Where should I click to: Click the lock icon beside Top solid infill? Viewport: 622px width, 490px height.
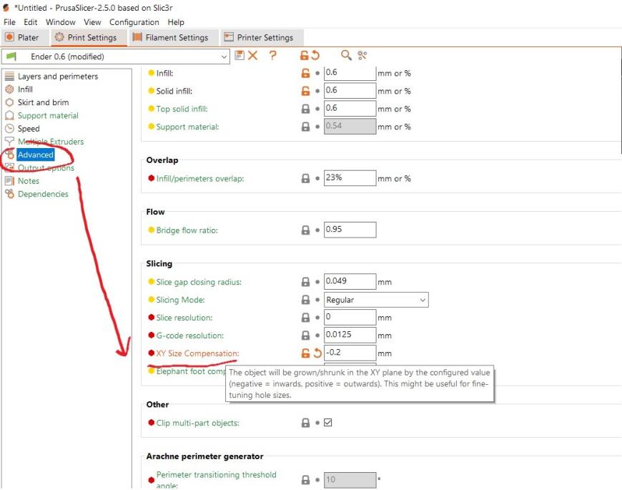click(305, 109)
